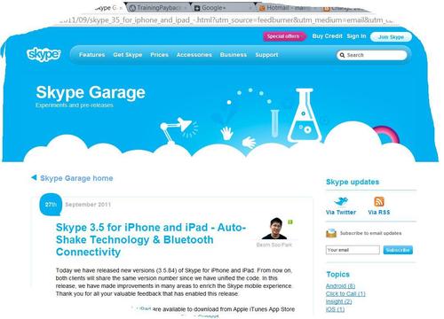Click the Special offers button
444x319 pixels.
(x=284, y=36)
